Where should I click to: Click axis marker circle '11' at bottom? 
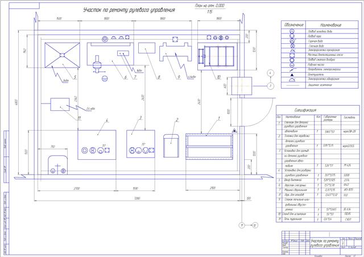[242, 225]
